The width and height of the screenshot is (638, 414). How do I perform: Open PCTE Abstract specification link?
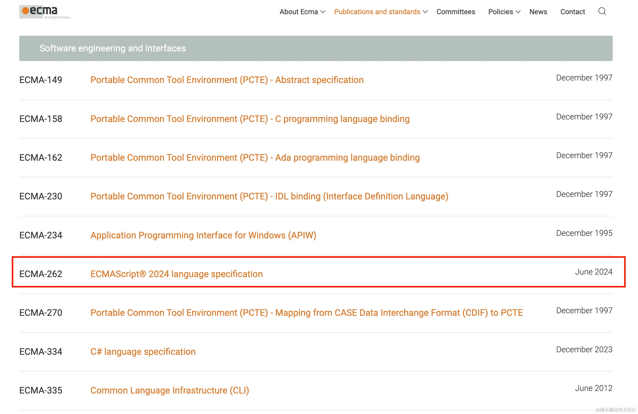[227, 80]
